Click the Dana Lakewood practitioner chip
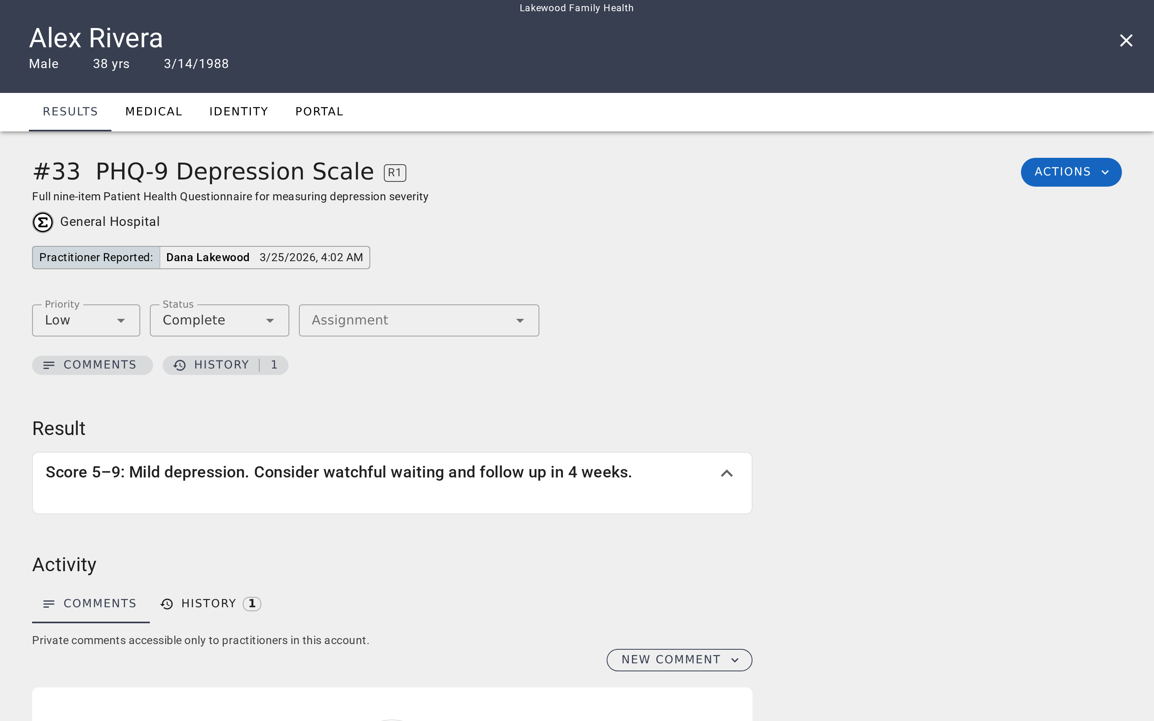Image resolution: width=1154 pixels, height=721 pixels. click(x=208, y=257)
